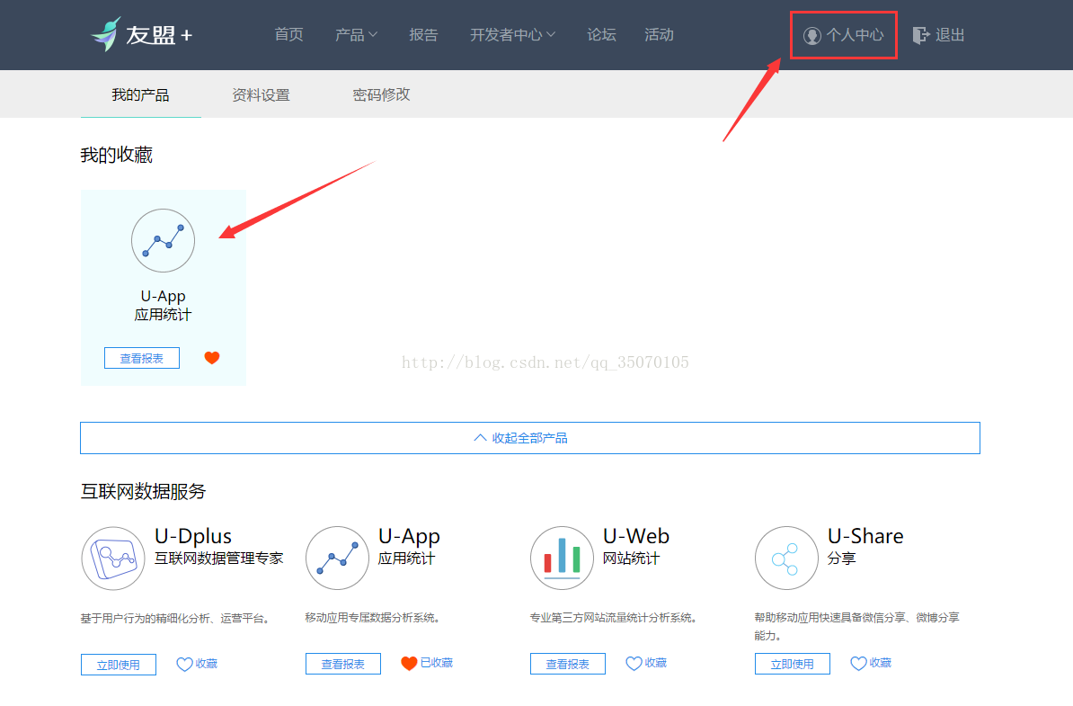1073x706 pixels.
Task: Click the 互联网数据服务 section heading
Action: [x=143, y=491]
